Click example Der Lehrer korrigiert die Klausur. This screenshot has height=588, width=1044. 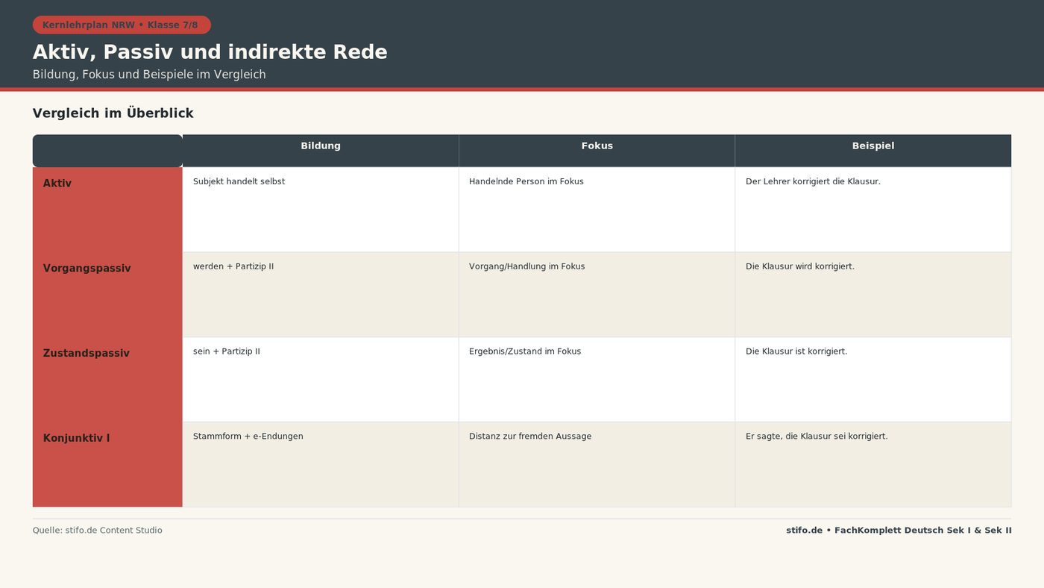pyautogui.click(x=873, y=210)
